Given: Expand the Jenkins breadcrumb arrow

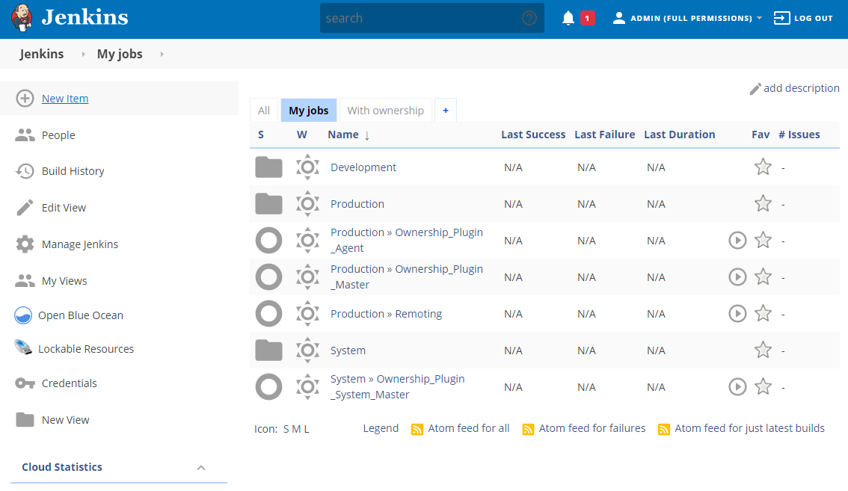Looking at the screenshot, I should [83, 54].
